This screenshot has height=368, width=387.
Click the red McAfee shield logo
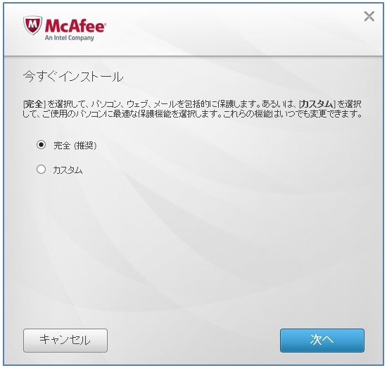point(32,25)
